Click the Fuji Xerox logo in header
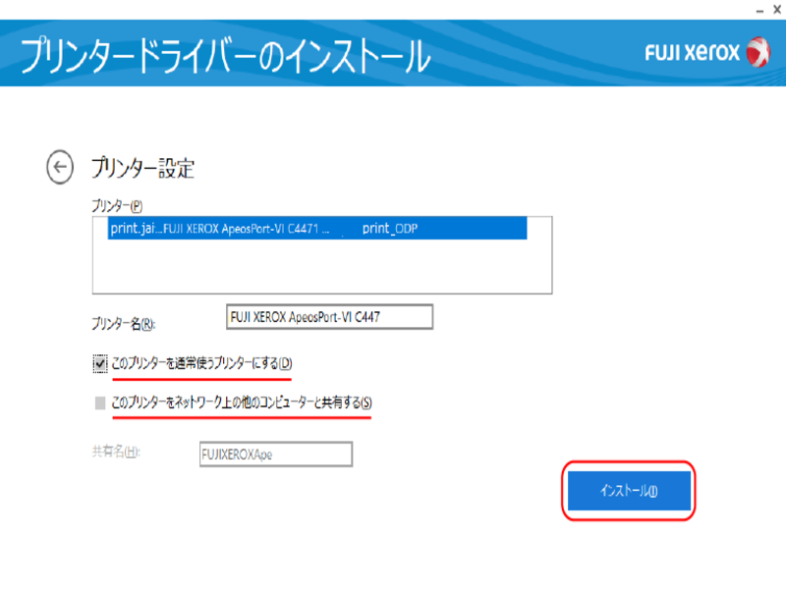 (x=707, y=52)
